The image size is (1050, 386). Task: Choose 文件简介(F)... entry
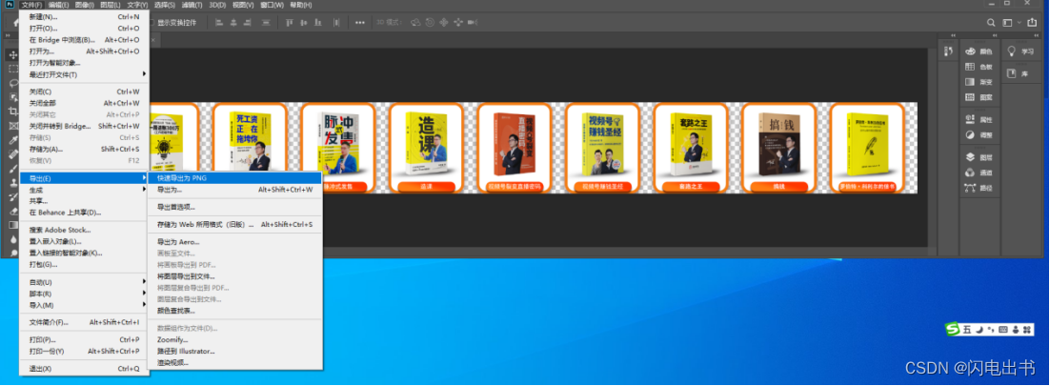click(x=86, y=322)
